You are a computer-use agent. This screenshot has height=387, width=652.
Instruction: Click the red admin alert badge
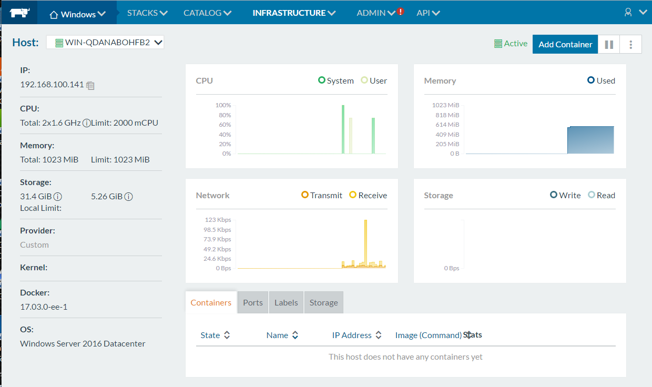coord(401,11)
